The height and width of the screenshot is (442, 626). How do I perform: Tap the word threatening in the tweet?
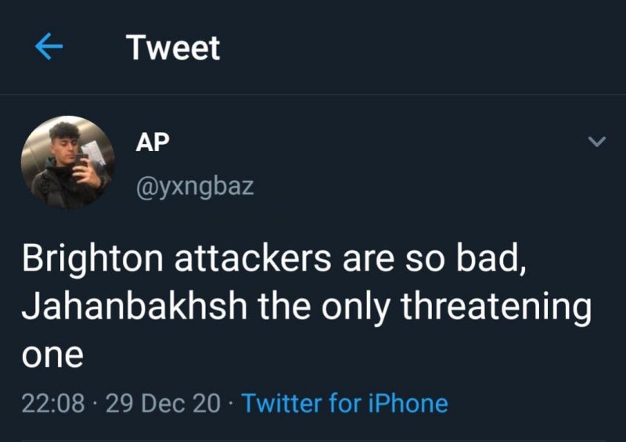pos(495,307)
